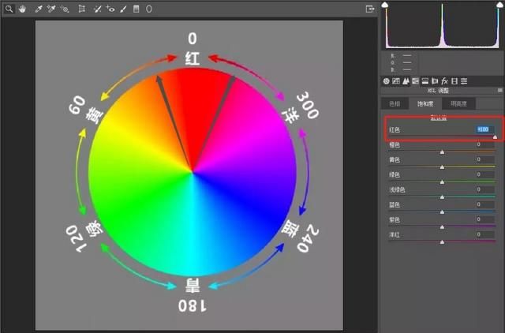Click the 洋红 slider handle
Viewport: 505px width, 333px height.
click(442, 242)
